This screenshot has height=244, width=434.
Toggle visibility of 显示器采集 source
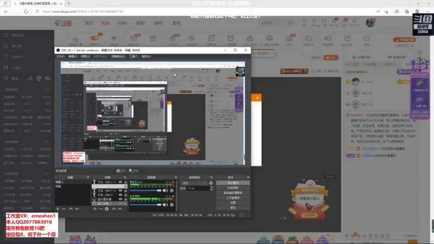click(120, 199)
